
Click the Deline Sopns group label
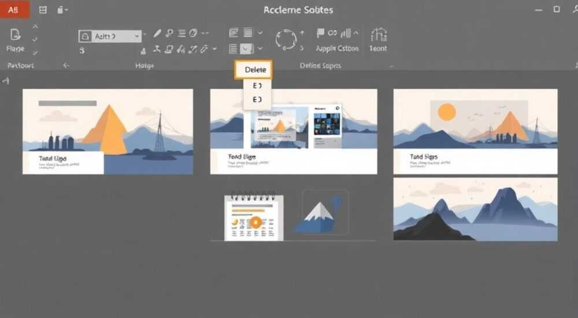click(320, 66)
